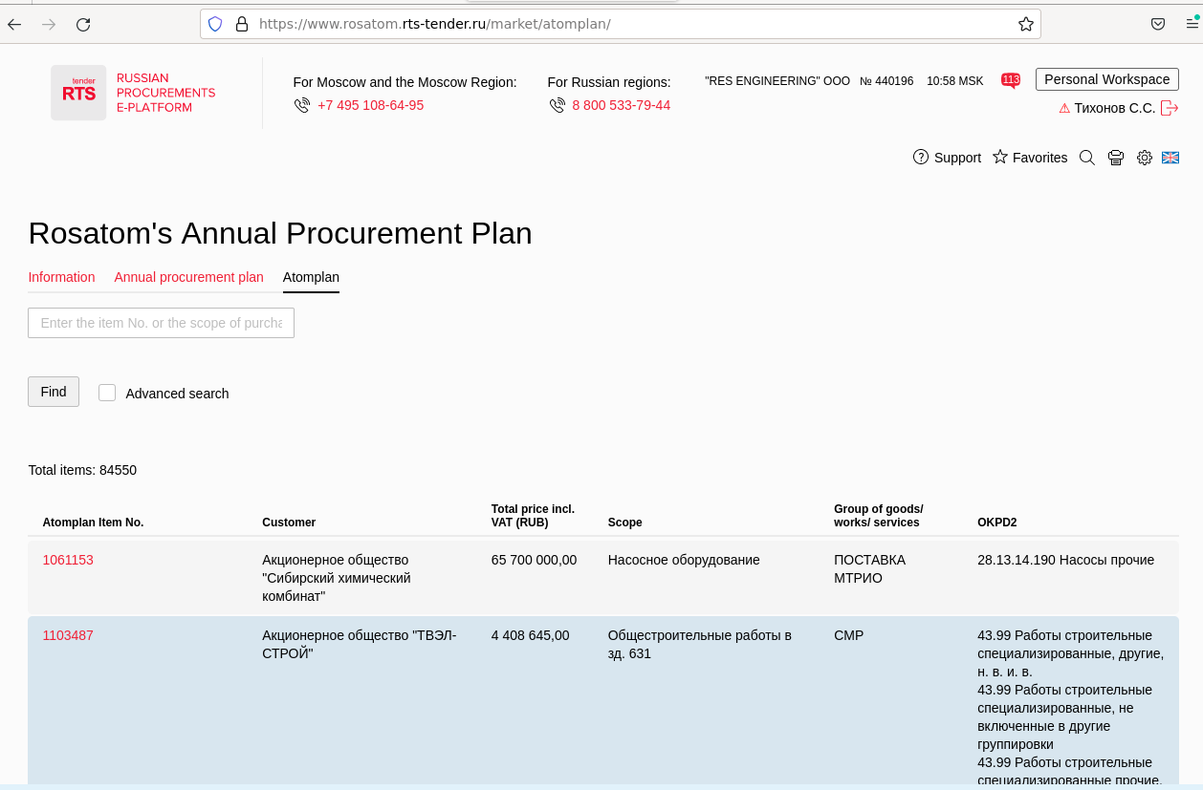This screenshot has height=790, width=1203.
Task: Switch to the Information tab
Action: [x=61, y=277]
